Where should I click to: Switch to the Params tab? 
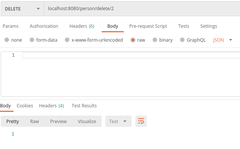click(10, 26)
